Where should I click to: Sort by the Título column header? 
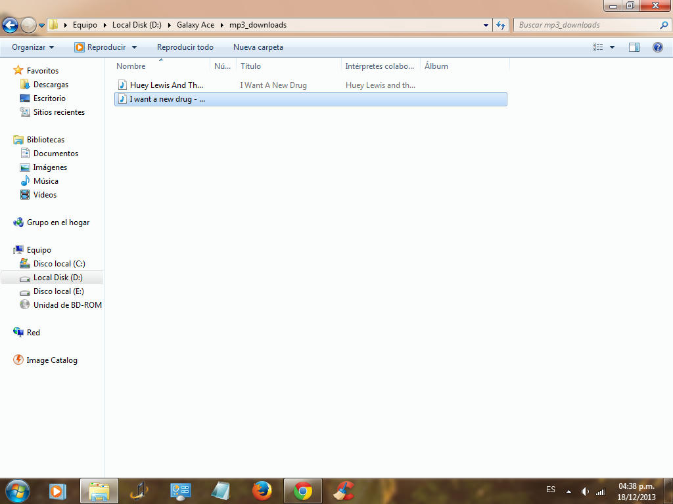click(x=250, y=66)
